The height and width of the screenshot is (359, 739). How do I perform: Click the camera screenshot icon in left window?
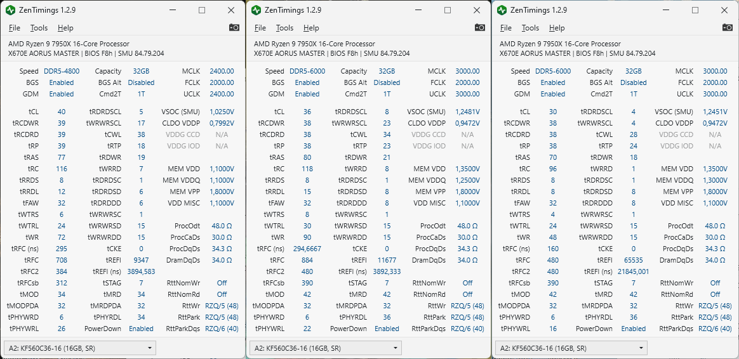point(234,27)
